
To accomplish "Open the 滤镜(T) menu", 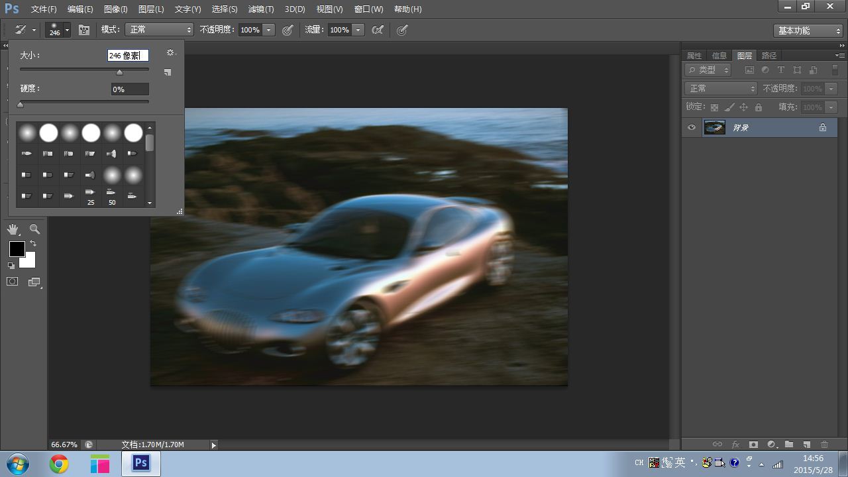I will pos(260,9).
